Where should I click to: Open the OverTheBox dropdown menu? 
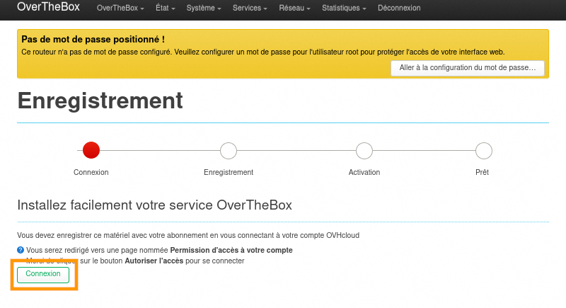point(120,8)
